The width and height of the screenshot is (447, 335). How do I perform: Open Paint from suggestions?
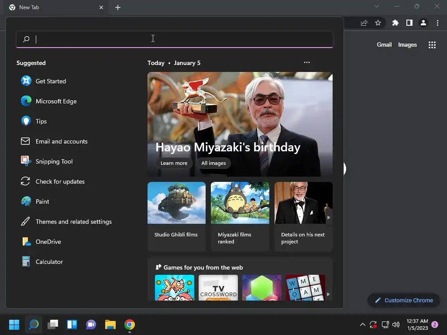click(35, 202)
